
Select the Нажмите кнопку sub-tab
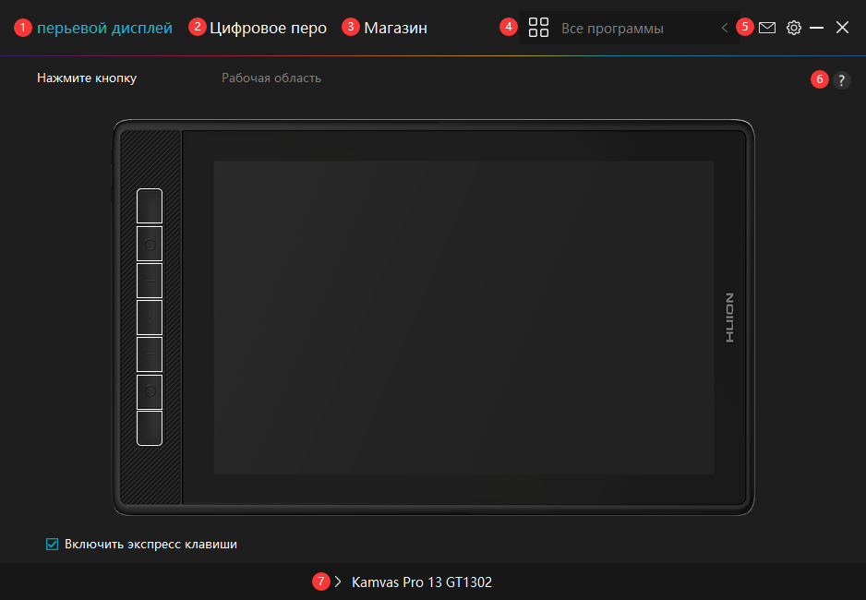(87, 78)
